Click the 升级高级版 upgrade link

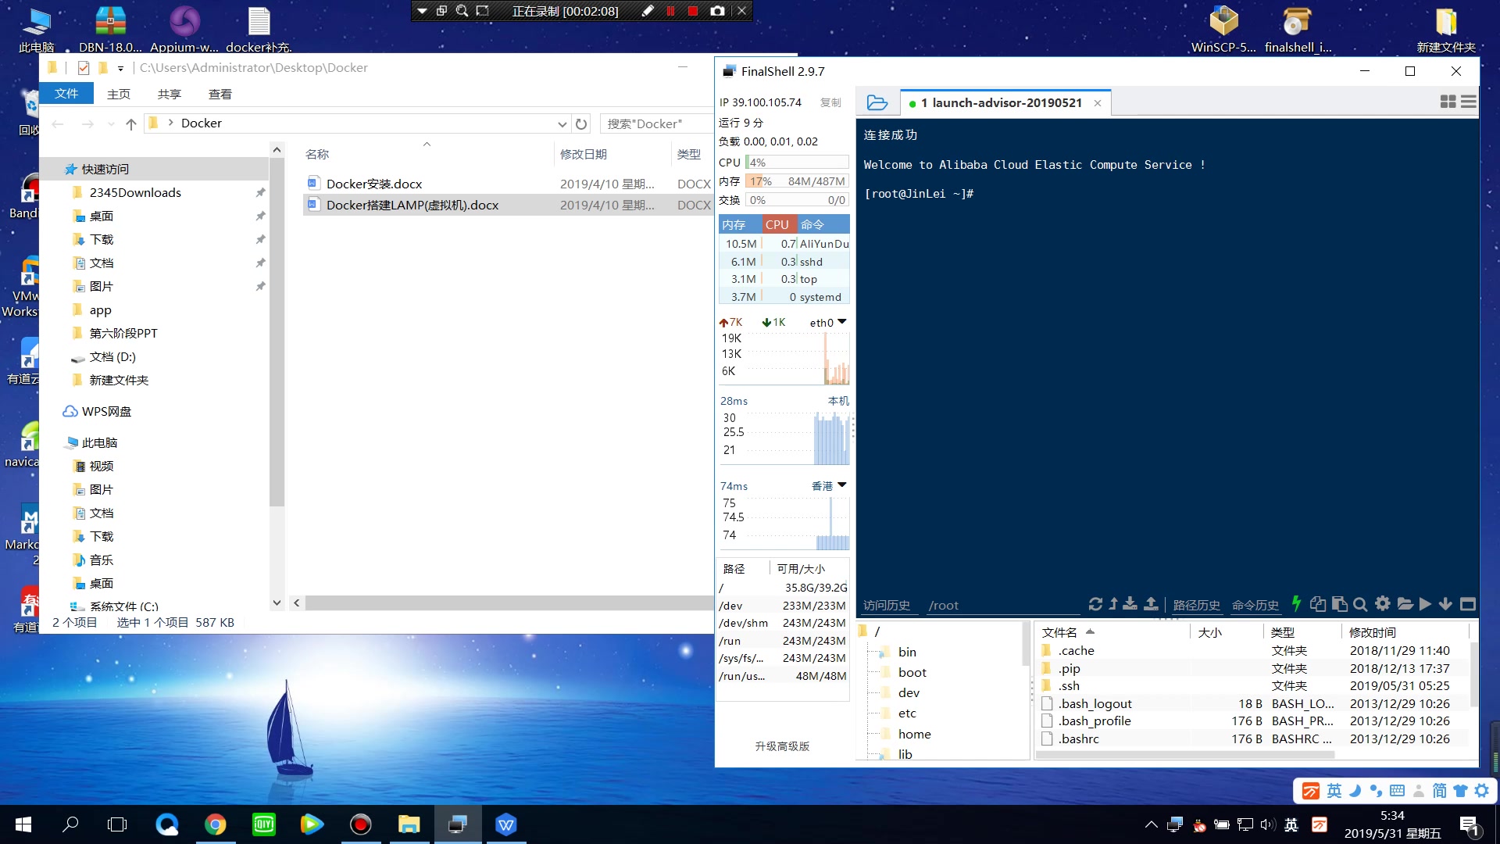pos(782,746)
